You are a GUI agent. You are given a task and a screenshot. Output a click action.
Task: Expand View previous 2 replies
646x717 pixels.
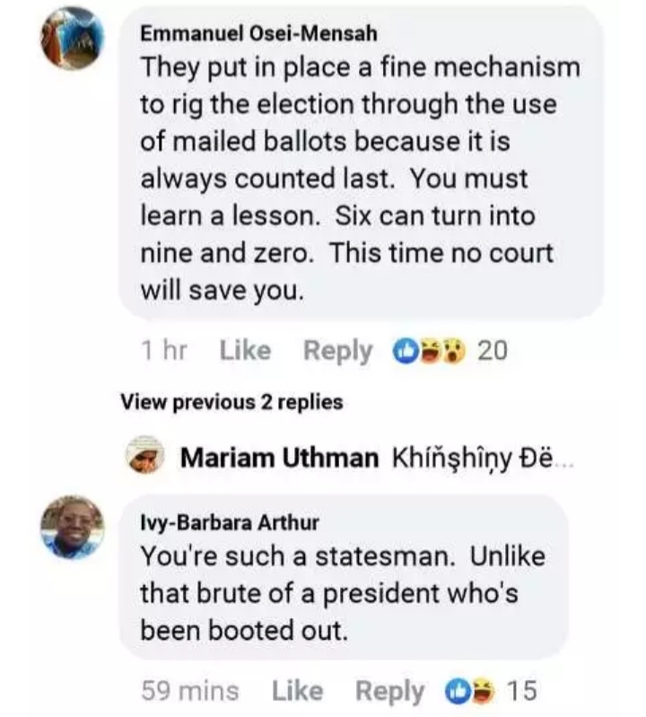tap(231, 403)
